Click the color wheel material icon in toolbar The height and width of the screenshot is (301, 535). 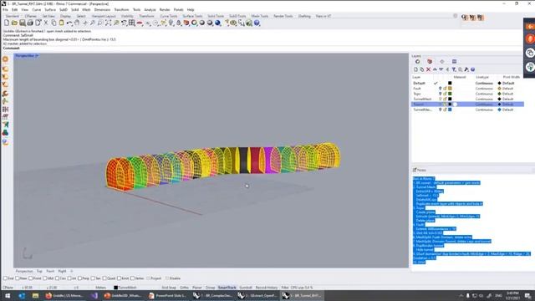click(194, 23)
